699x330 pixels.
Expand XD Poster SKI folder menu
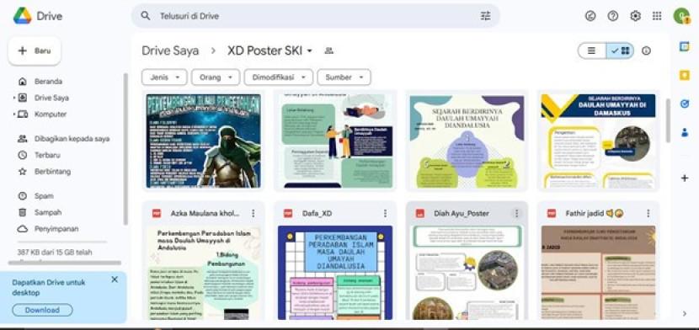coord(310,51)
